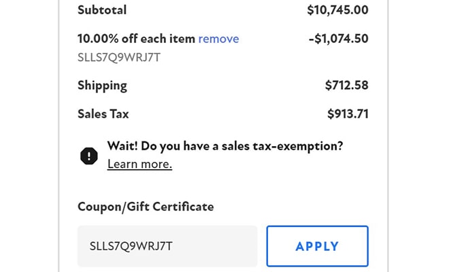Click the "10.00% off each item" text

pos(136,39)
